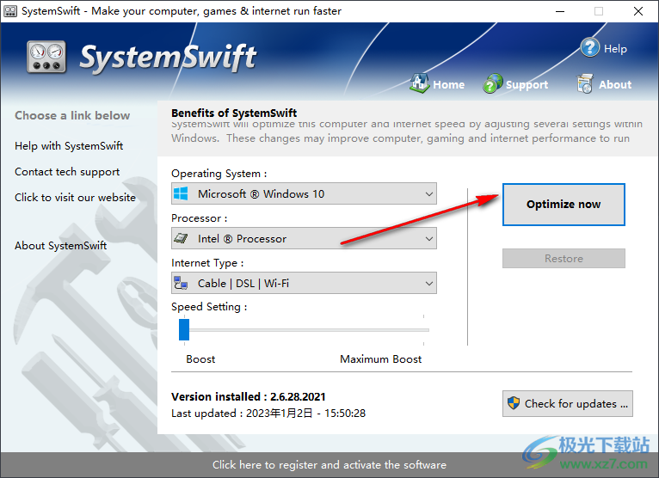Image resolution: width=659 pixels, height=478 pixels.
Task: Click the title bar application icon
Action: [10, 11]
